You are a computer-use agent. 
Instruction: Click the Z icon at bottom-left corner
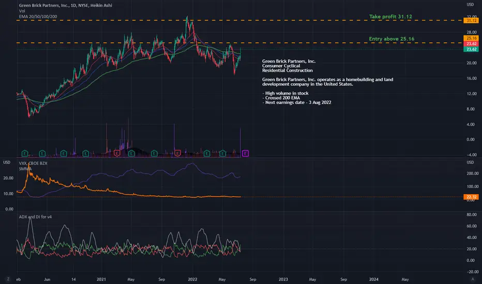[8, 279]
